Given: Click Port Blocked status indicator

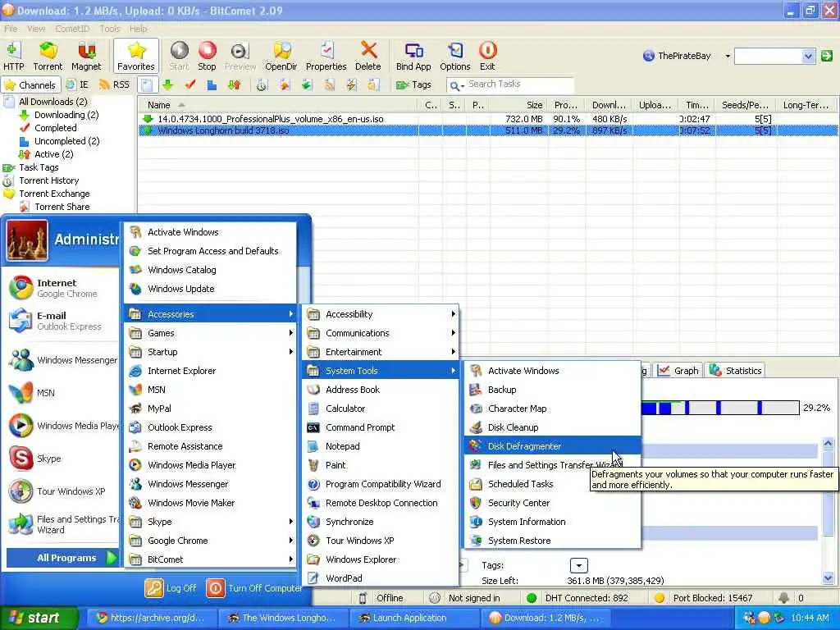Looking at the screenshot, I should [x=703, y=598].
